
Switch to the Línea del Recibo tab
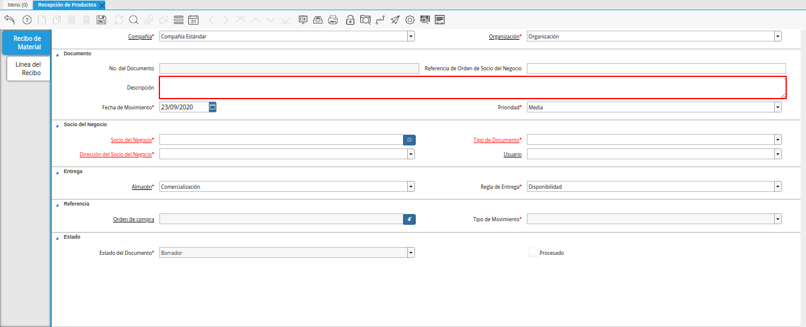pyautogui.click(x=28, y=69)
